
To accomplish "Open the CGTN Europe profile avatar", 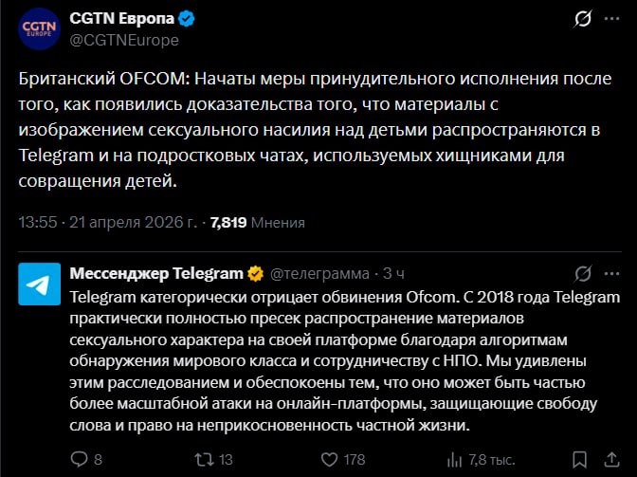I will pyautogui.click(x=39, y=28).
